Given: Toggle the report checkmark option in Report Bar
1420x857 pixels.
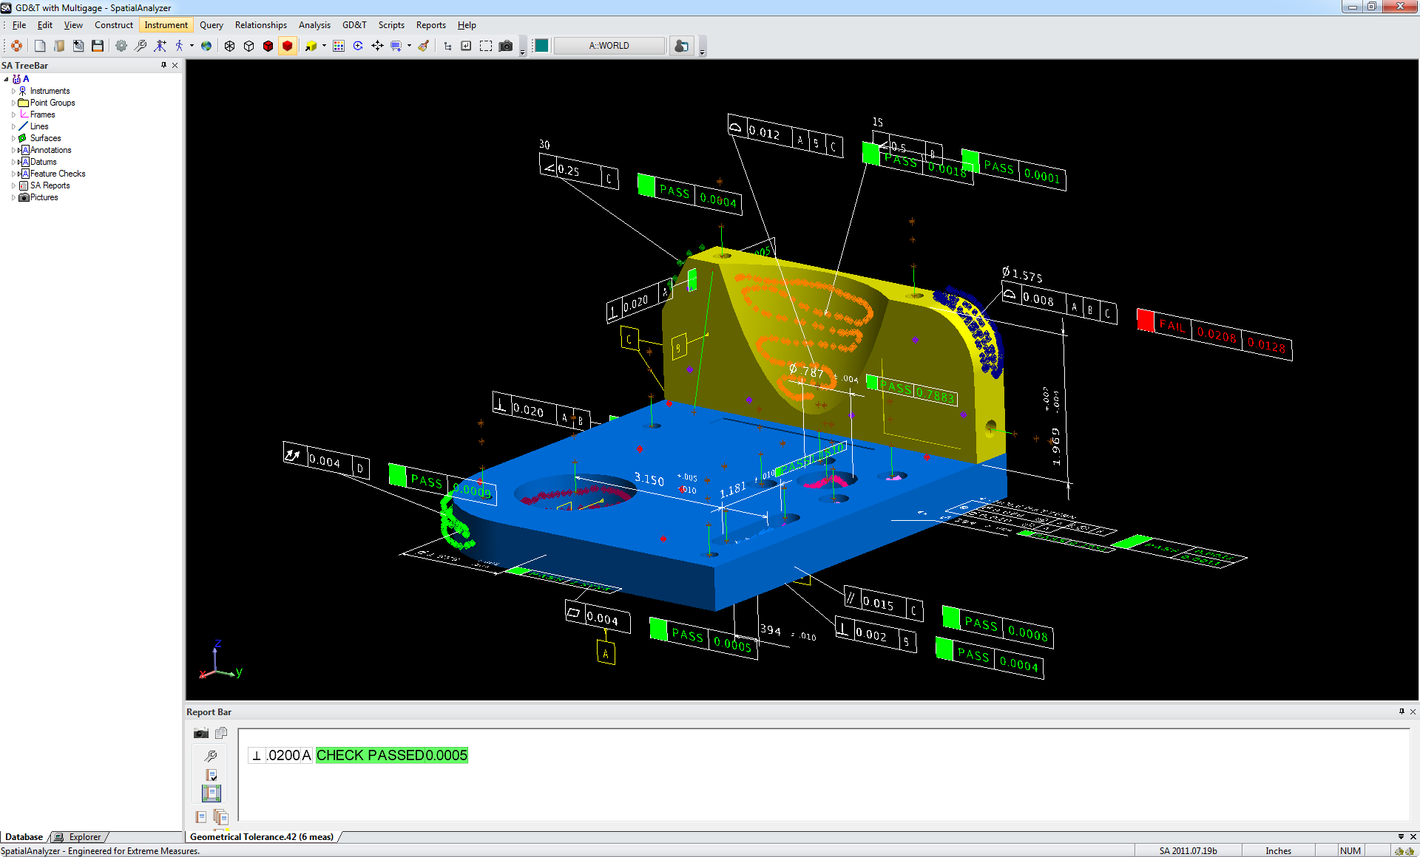Looking at the screenshot, I should [x=211, y=775].
